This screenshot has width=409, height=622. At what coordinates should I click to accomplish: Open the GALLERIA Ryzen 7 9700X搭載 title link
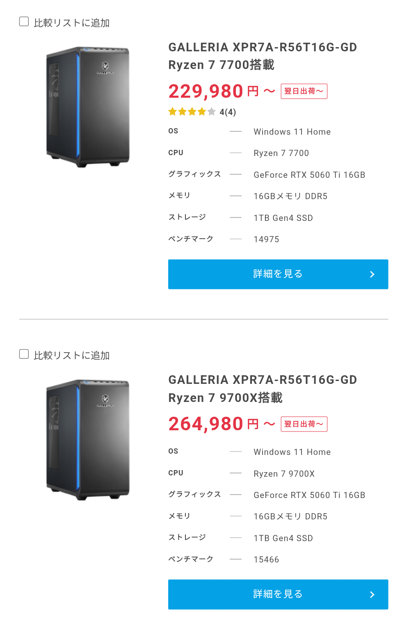tap(263, 388)
